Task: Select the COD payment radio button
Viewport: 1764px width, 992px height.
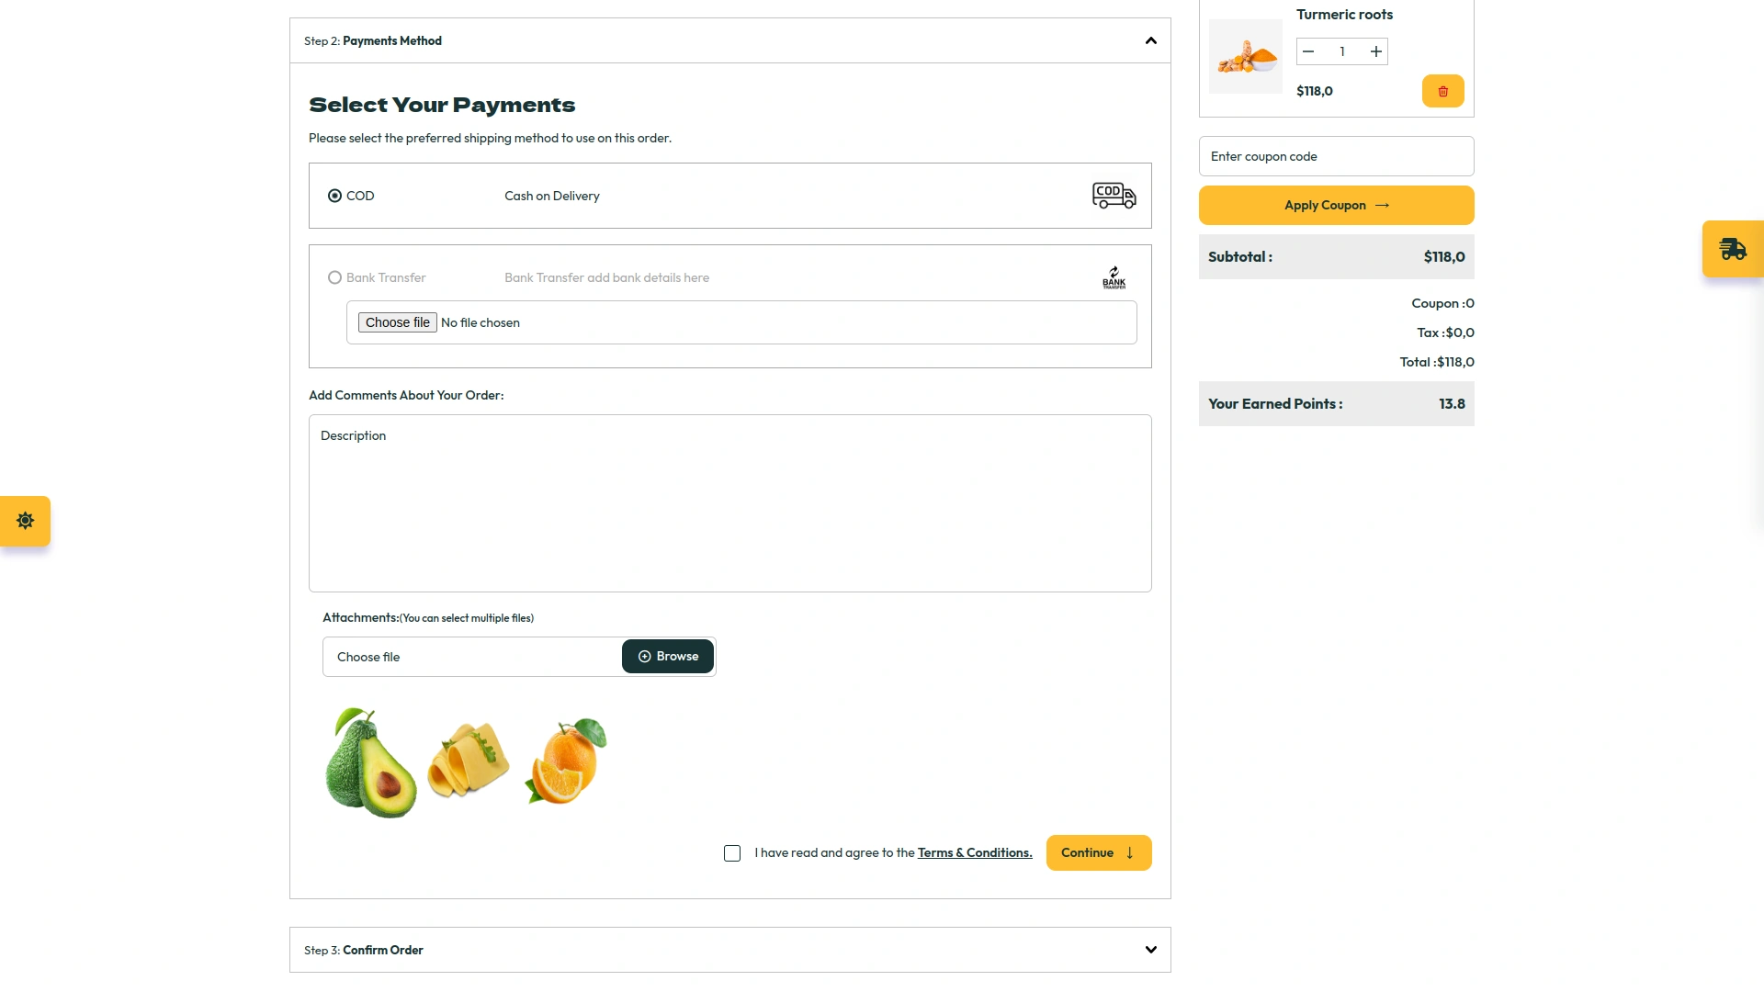Action: (334, 196)
